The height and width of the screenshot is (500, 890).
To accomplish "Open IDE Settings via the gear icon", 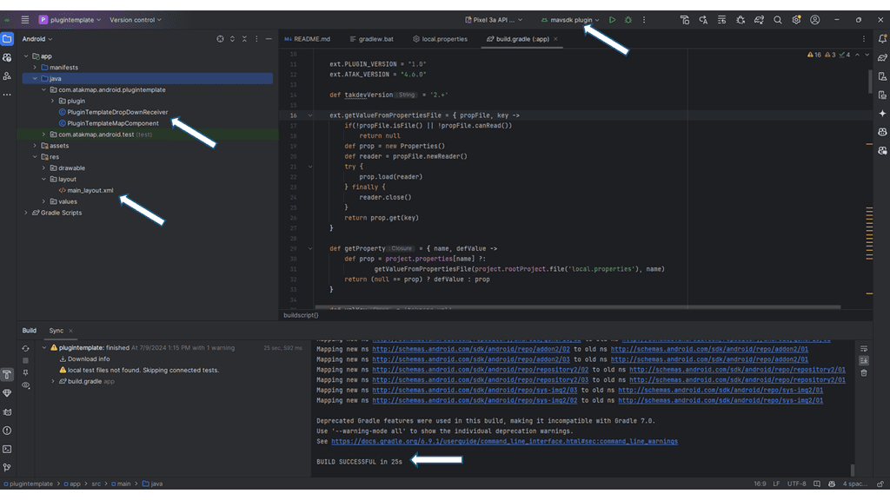I will (796, 19).
